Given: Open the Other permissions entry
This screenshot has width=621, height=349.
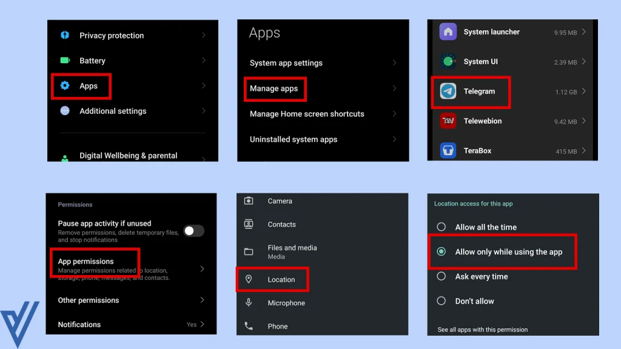Looking at the screenshot, I should pos(131,300).
